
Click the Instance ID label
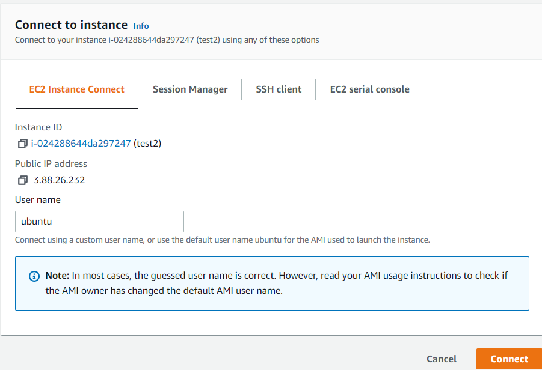point(38,127)
